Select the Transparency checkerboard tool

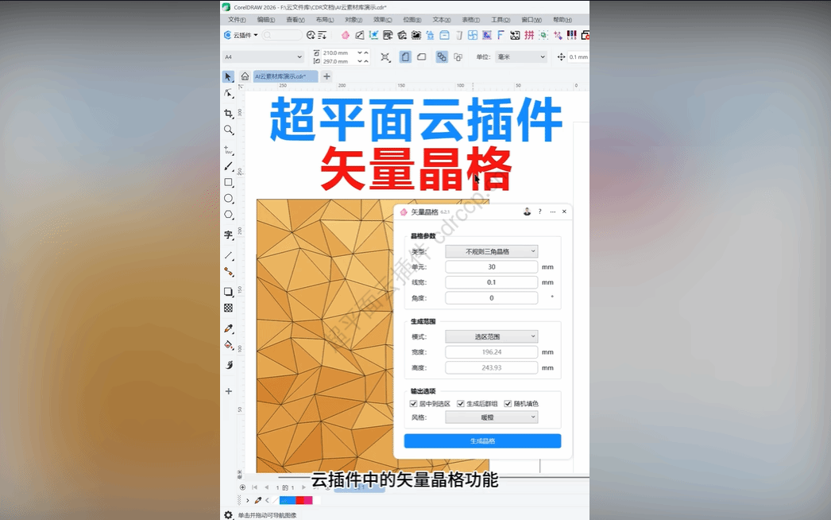point(229,309)
